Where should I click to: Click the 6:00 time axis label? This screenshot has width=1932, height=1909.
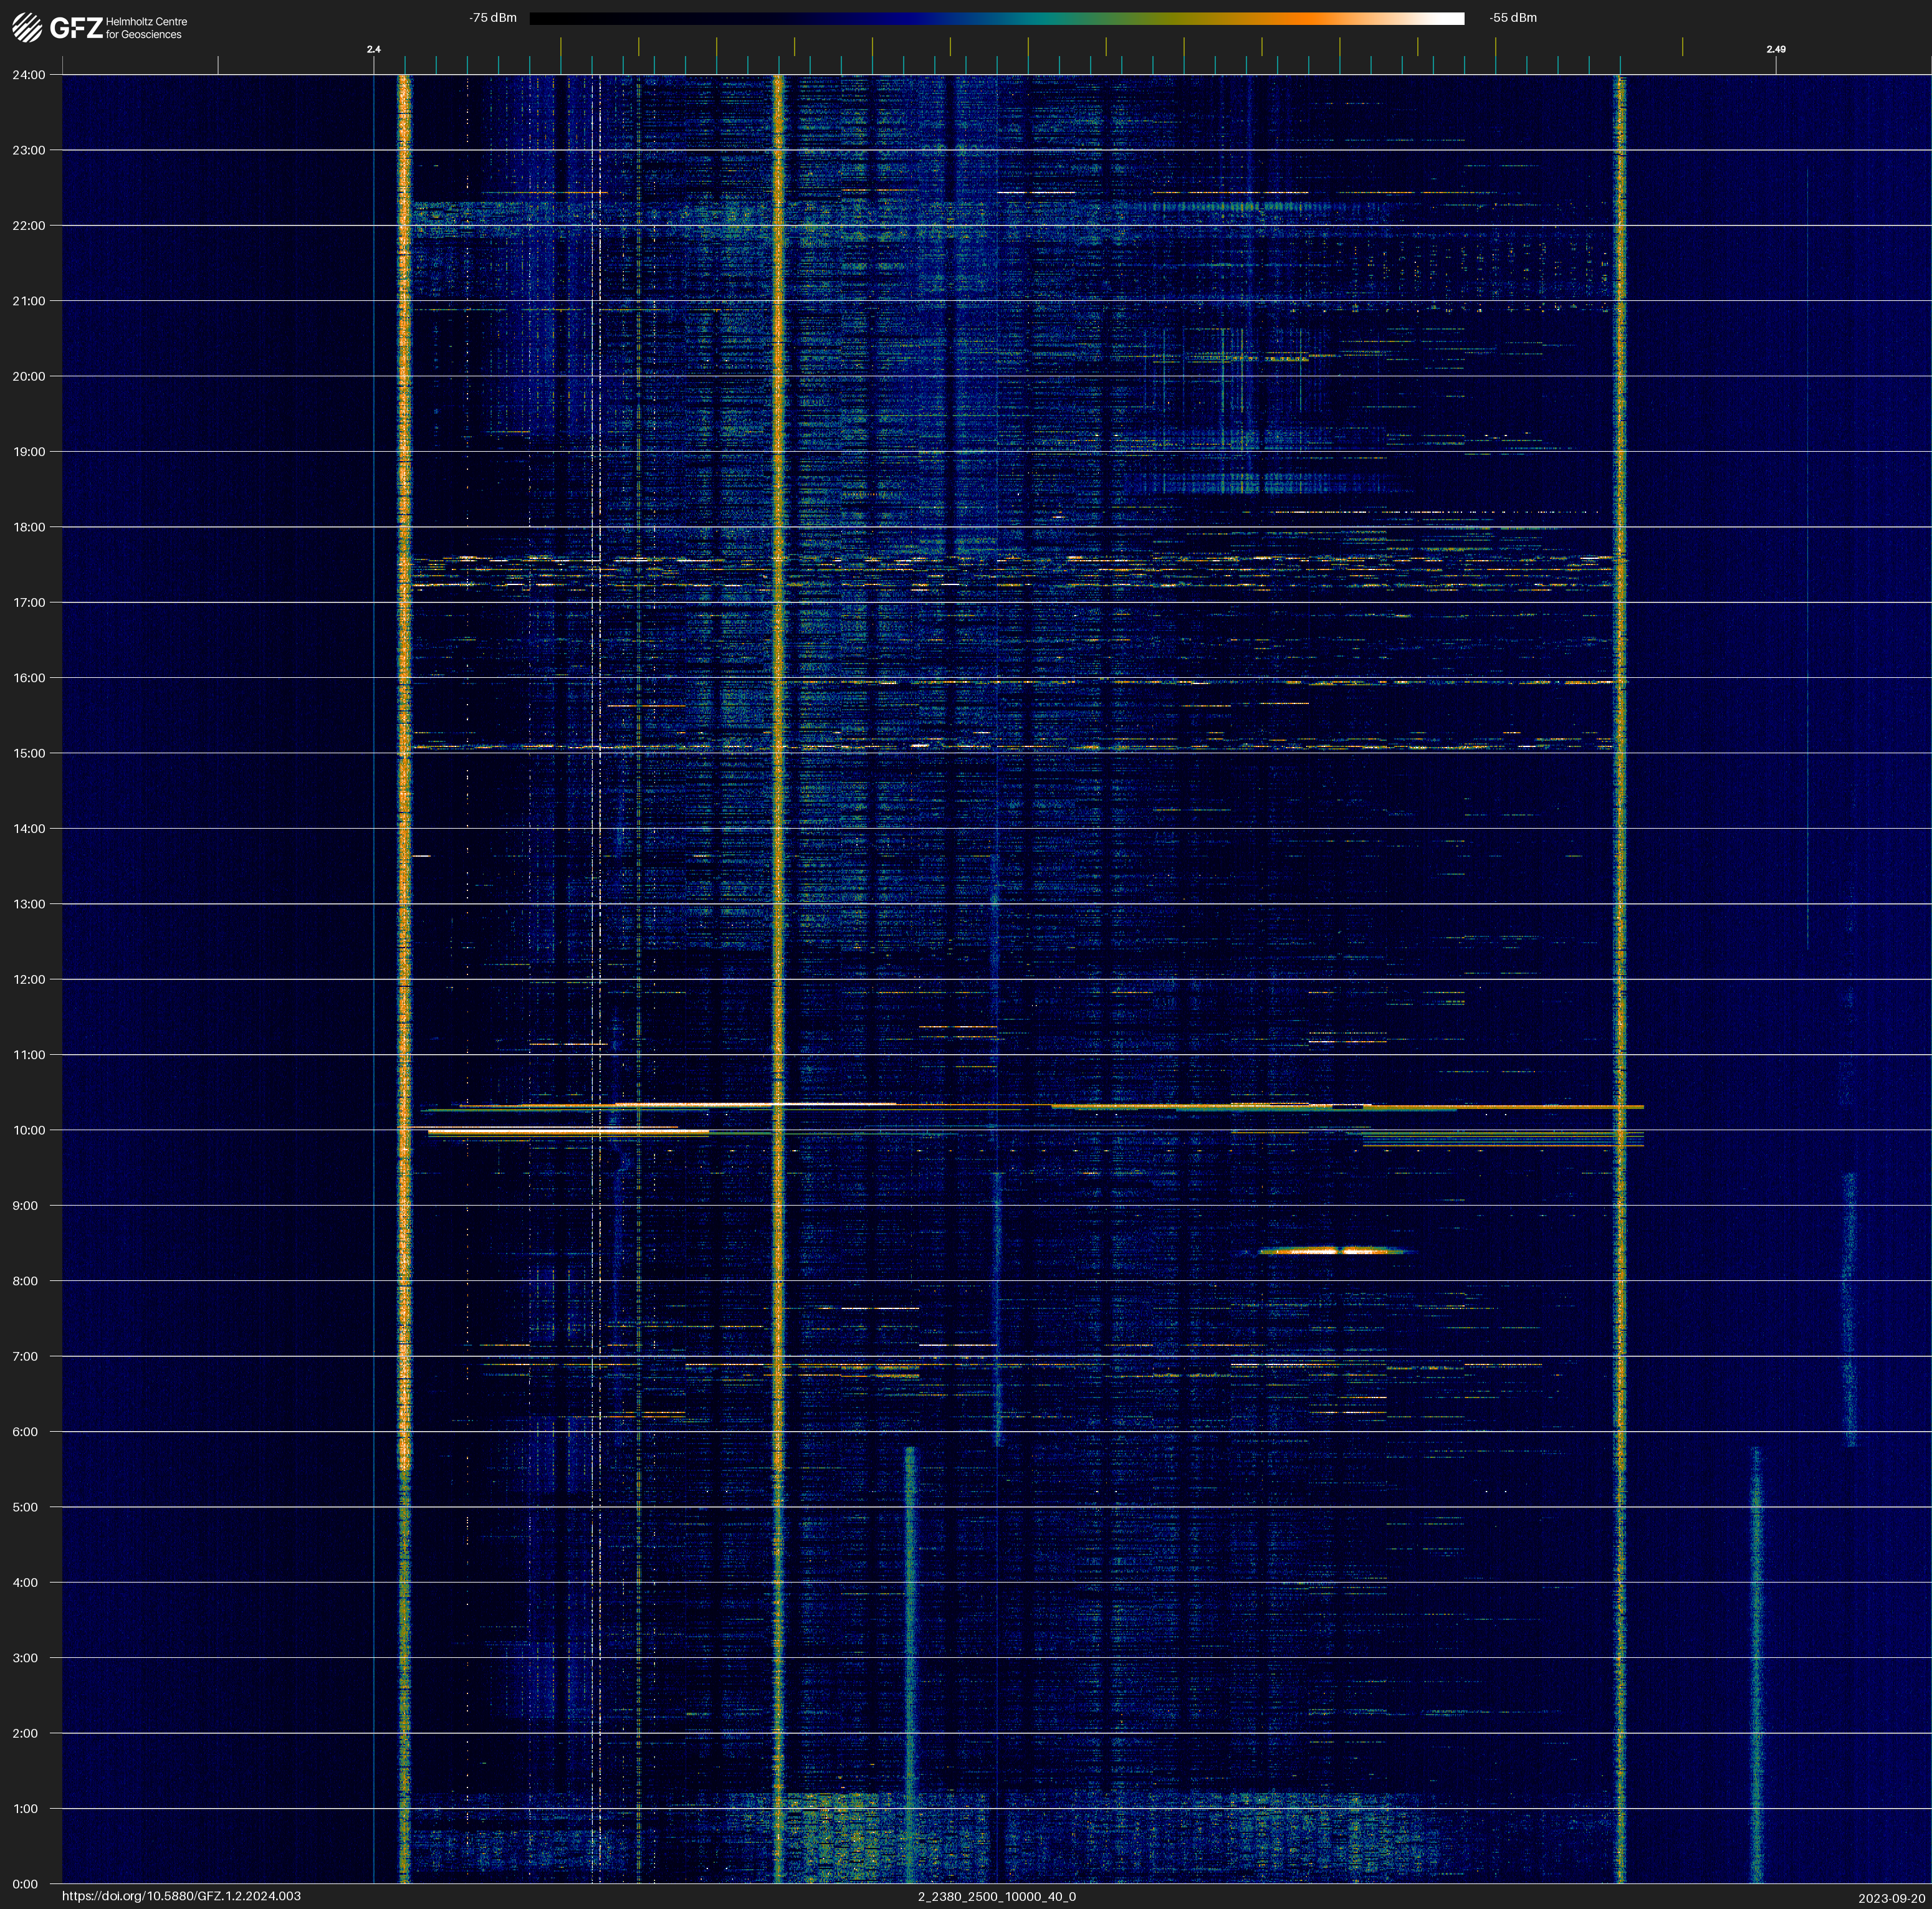tap(26, 1431)
